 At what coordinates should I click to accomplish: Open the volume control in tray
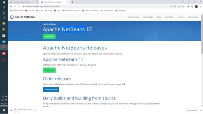tap(6, 100)
